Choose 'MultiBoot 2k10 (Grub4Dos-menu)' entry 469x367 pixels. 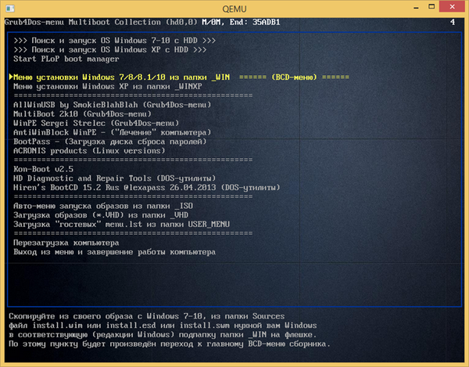[82, 114]
